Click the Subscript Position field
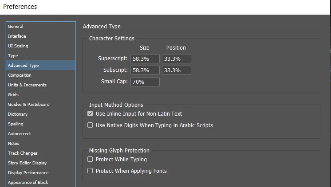The image size is (331, 187). (176, 70)
